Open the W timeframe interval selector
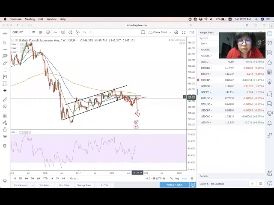The image size is (274, 205). point(33,32)
